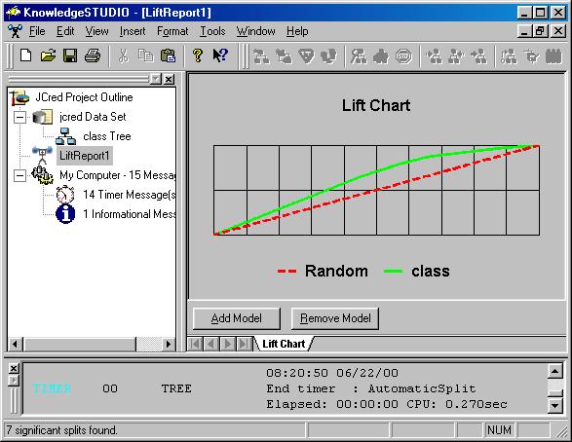Screen dimensions: 572x442
Task: Click the message log scroll down arrow
Action: coord(554,405)
